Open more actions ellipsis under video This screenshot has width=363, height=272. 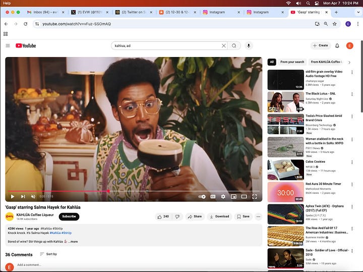[258, 216]
